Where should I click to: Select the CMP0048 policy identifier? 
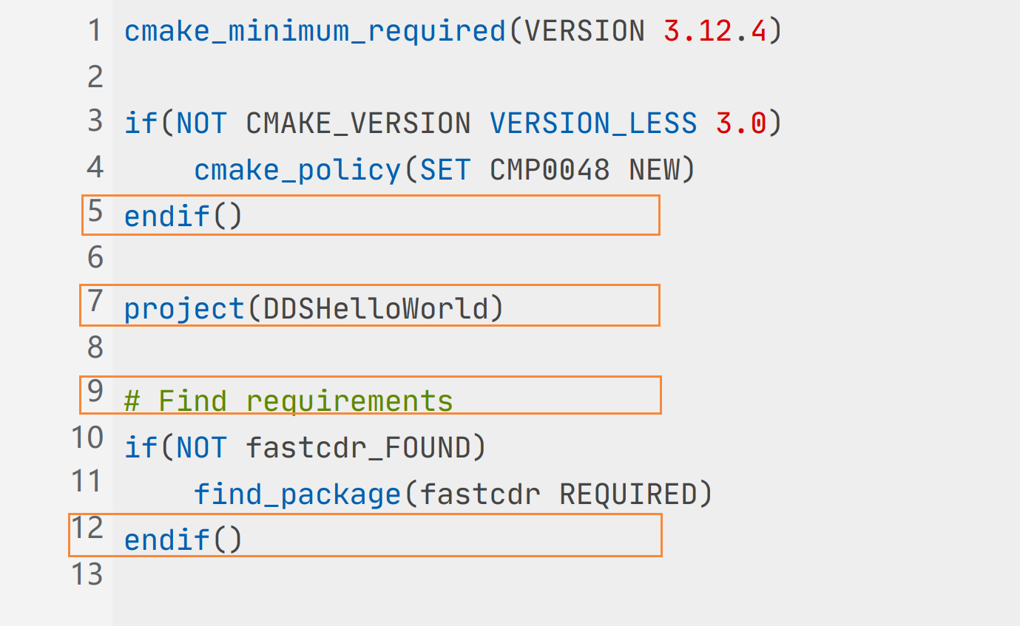coord(550,171)
